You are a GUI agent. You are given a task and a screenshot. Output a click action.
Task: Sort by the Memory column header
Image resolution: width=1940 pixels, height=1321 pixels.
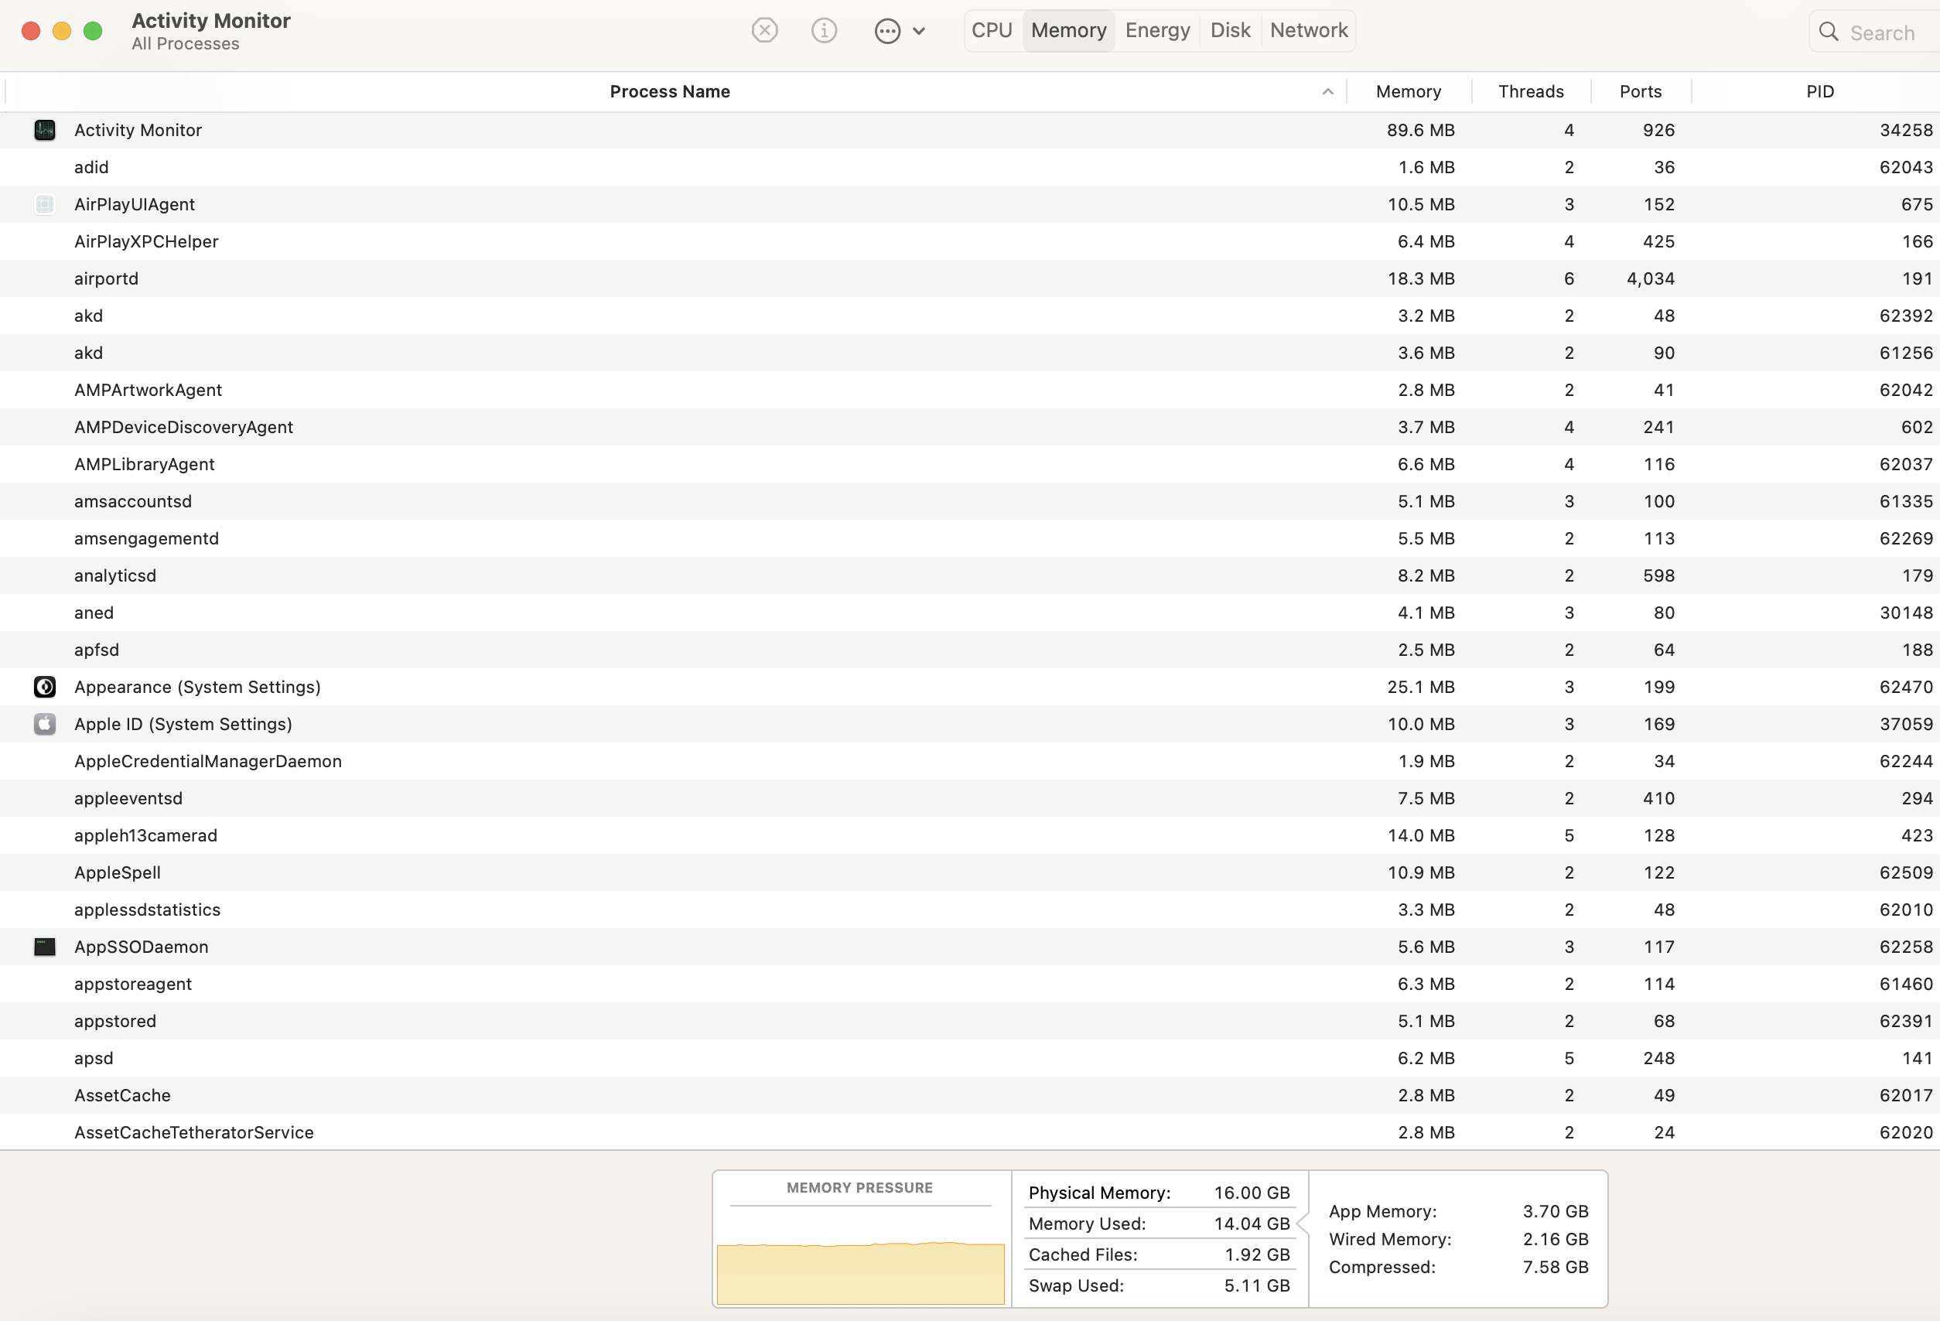point(1409,92)
